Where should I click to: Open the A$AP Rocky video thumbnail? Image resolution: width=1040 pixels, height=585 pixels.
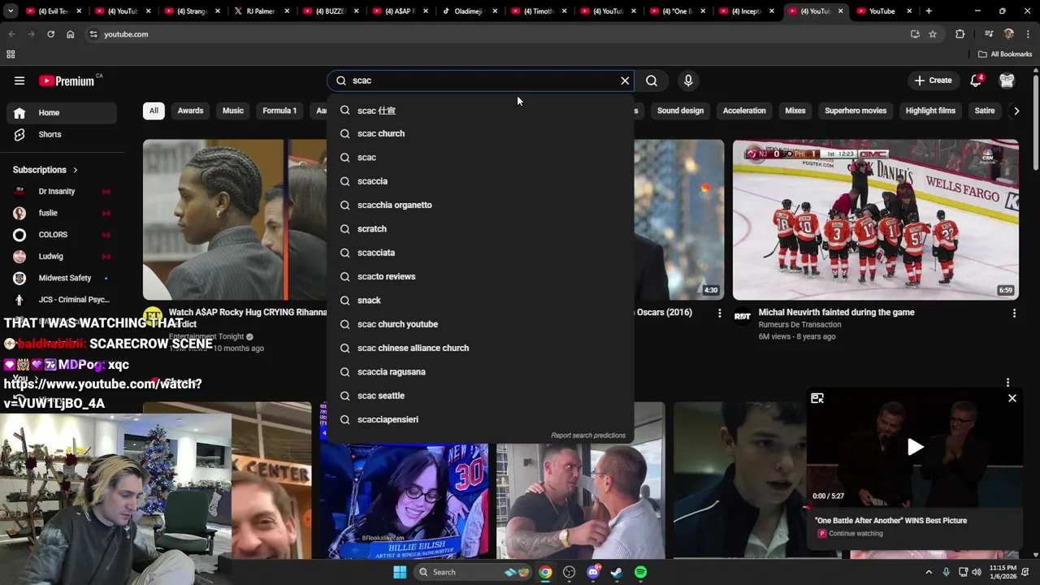tap(235, 219)
